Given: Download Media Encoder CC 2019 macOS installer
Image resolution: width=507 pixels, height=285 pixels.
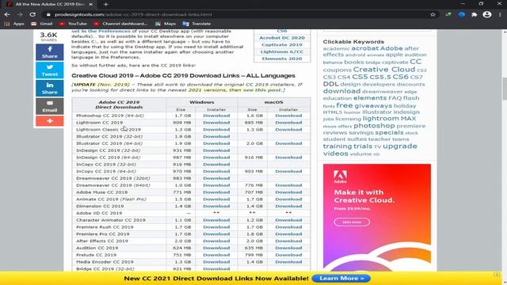Looking at the screenshot, I should (288, 262).
